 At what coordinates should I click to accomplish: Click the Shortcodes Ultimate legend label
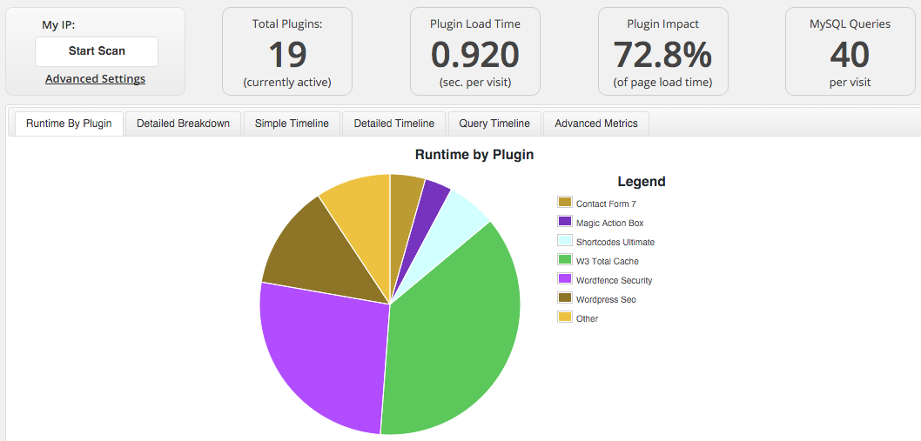tap(615, 242)
